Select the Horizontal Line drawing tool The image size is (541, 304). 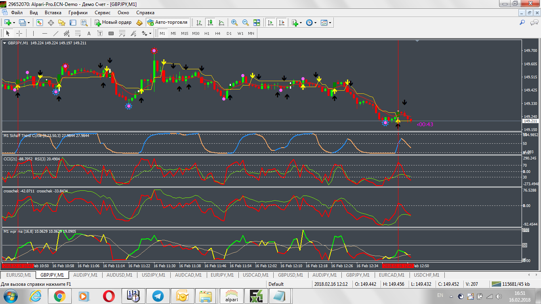pos(44,33)
